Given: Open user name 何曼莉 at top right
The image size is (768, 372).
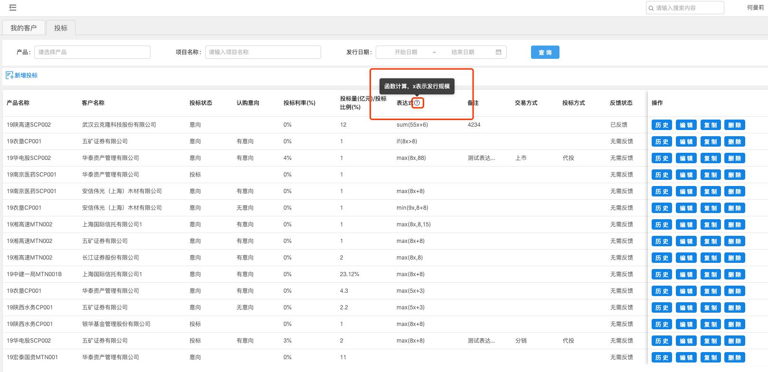Looking at the screenshot, I should (755, 8).
